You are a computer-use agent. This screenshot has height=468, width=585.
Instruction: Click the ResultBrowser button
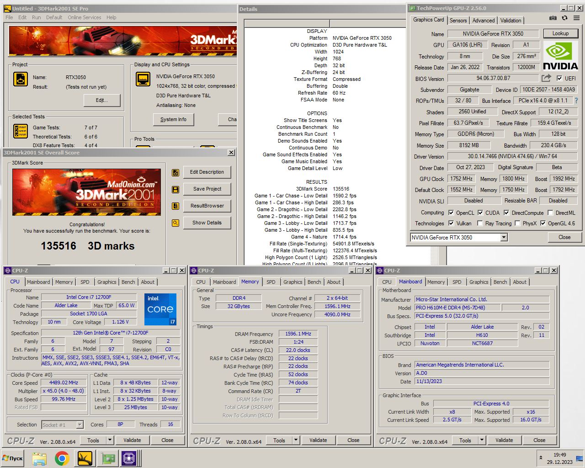[x=207, y=206]
